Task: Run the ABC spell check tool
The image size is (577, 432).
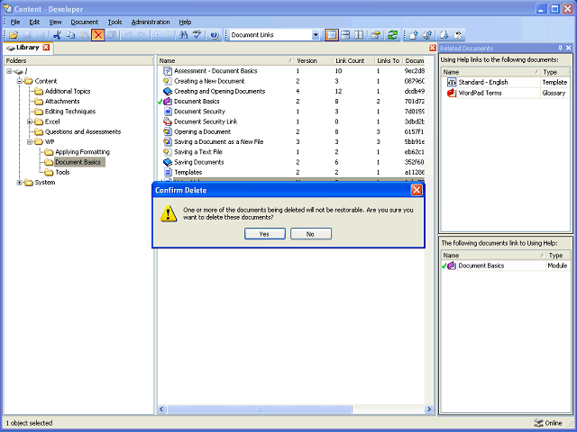Action: (197, 35)
